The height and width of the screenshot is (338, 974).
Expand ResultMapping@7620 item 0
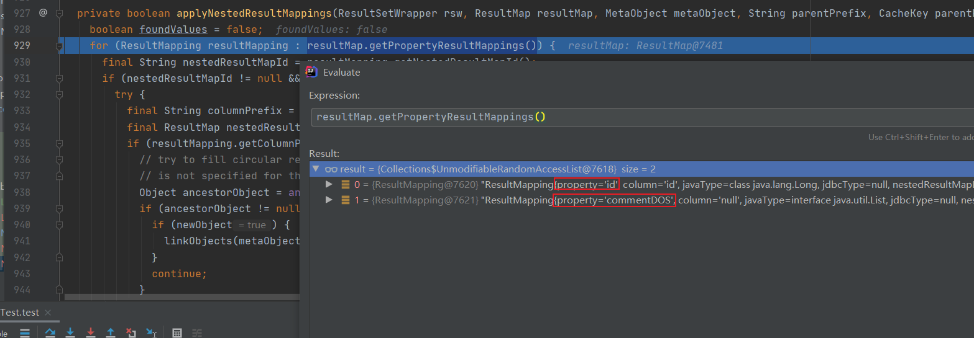(329, 184)
